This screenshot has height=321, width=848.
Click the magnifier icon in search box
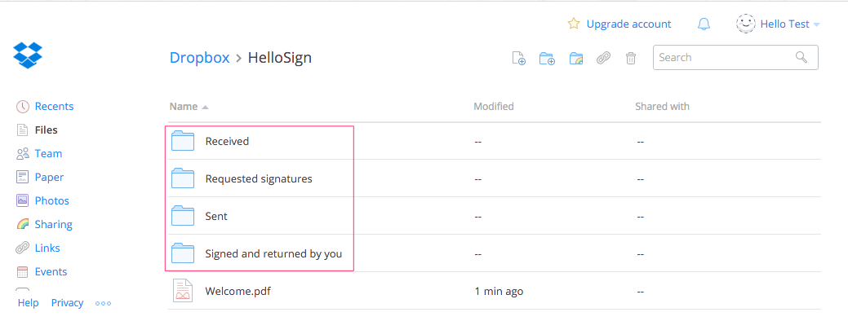click(801, 57)
